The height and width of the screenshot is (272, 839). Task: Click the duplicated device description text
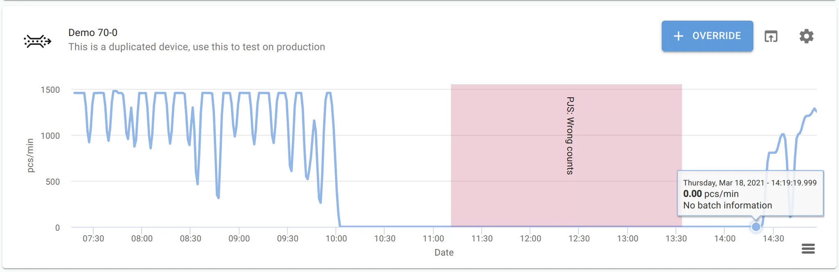197,47
